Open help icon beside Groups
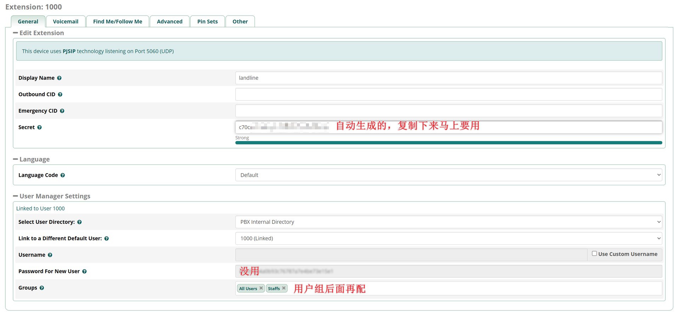This screenshot has height=322, width=680. 42,288
